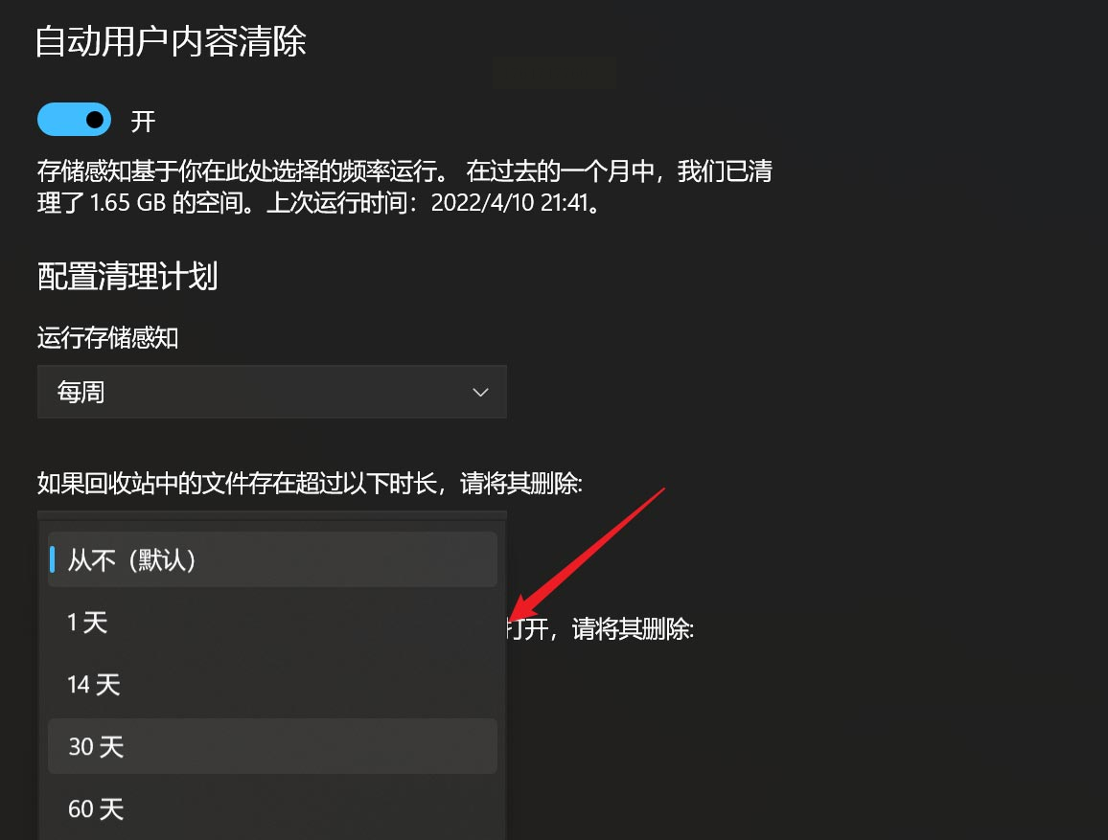The width and height of the screenshot is (1108, 840).
Task: Click the 配置清理计划 section heading
Action: [127, 276]
